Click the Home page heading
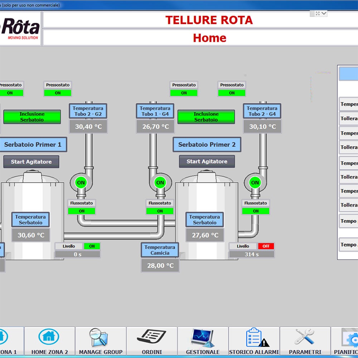Screen dimensions: 358x358 click(x=209, y=38)
